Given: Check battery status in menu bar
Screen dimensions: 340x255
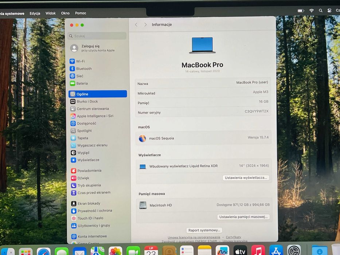Looking at the screenshot, I should [x=301, y=11].
